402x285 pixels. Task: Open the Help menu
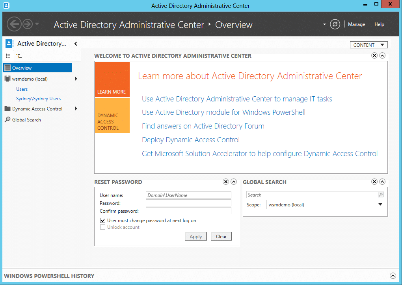point(379,24)
